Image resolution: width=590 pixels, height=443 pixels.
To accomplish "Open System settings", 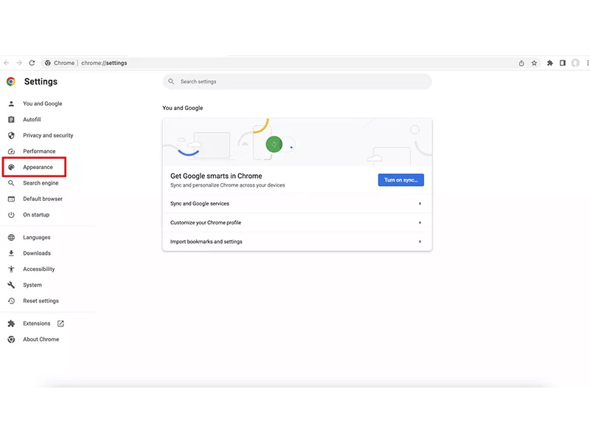I will (32, 285).
